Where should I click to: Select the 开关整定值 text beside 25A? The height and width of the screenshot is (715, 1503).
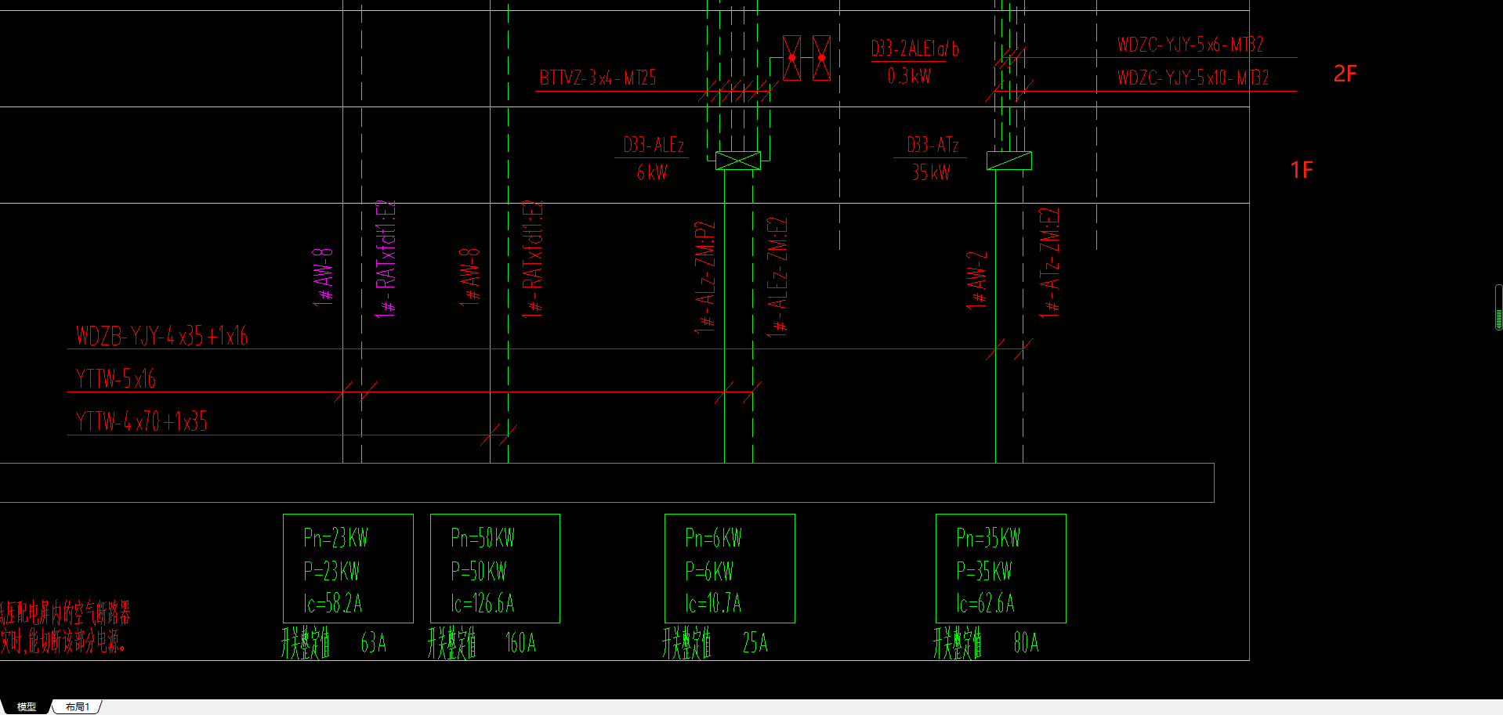686,644
